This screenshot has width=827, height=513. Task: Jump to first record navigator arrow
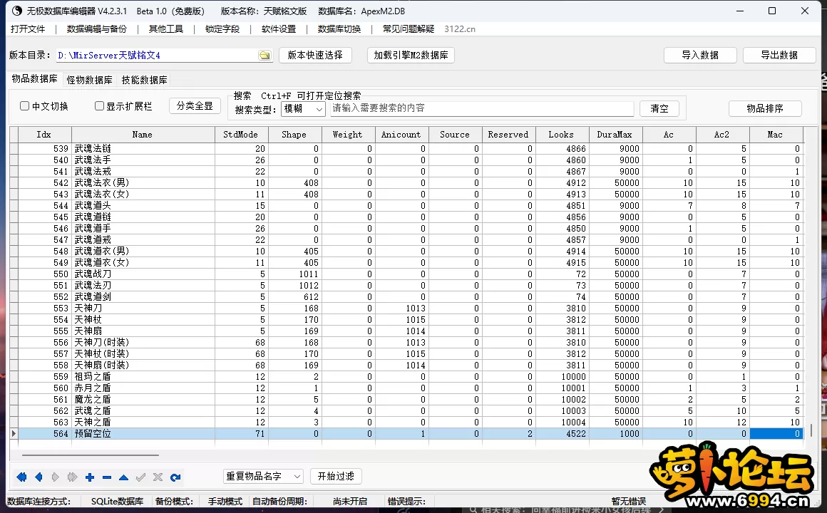click(21, 477)
